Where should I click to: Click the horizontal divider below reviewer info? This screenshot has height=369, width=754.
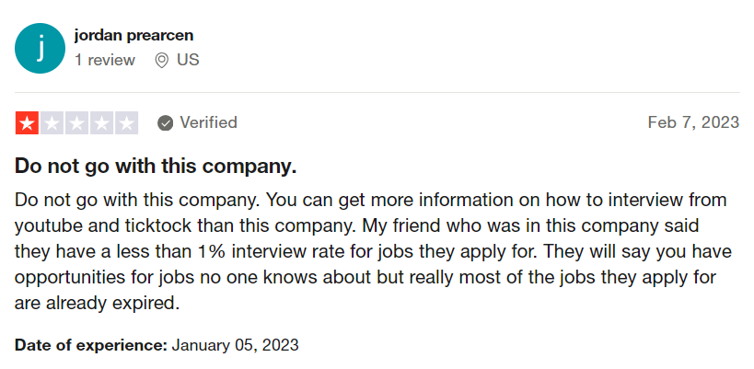(377, 92)
